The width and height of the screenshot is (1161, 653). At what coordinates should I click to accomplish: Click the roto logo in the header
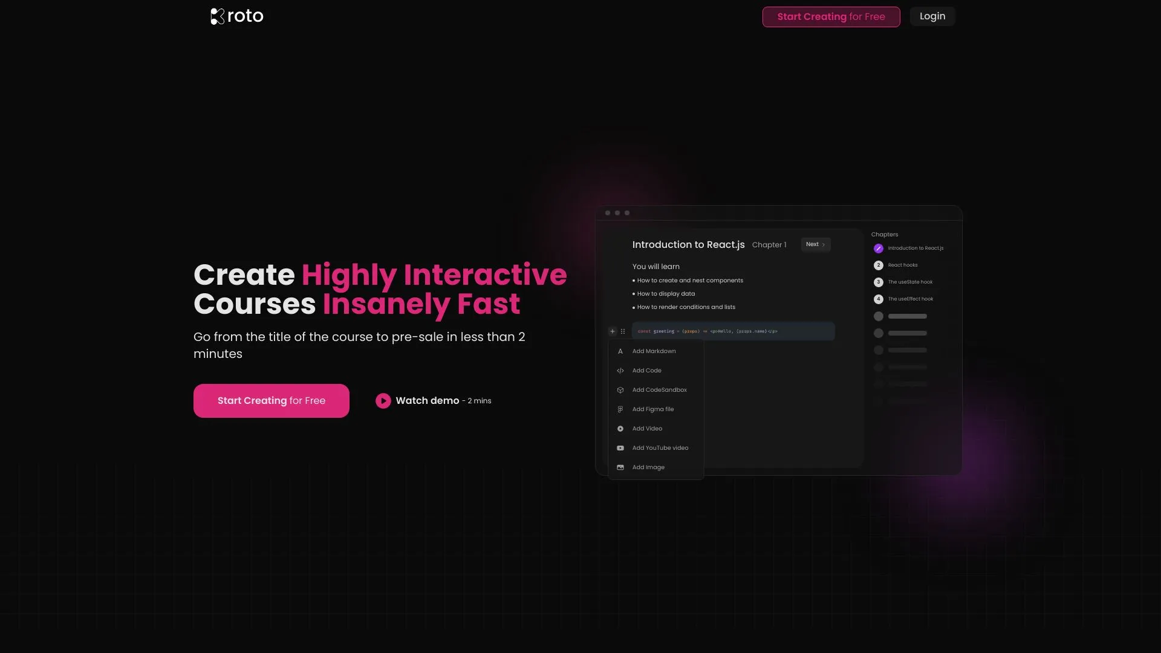[x=236, y=16]
